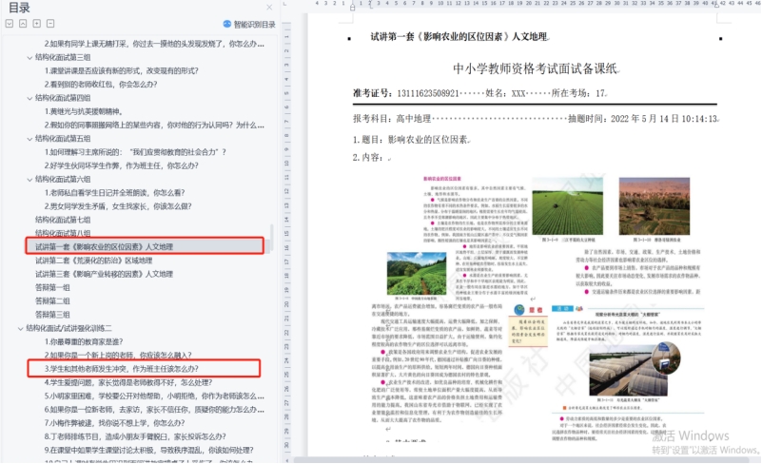Open 试讲第一套《影响农业的区位因素》outline entry
The image size is (762, 464).
point(105,246)
